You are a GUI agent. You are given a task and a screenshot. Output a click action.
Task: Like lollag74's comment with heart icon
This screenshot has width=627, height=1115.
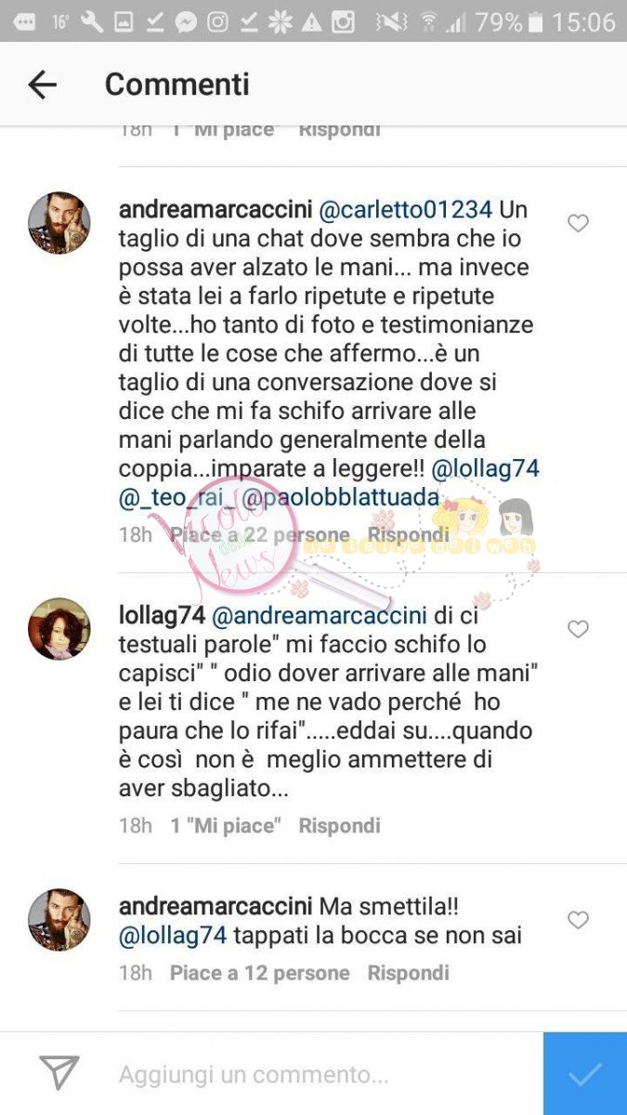[x=578, y=629]
